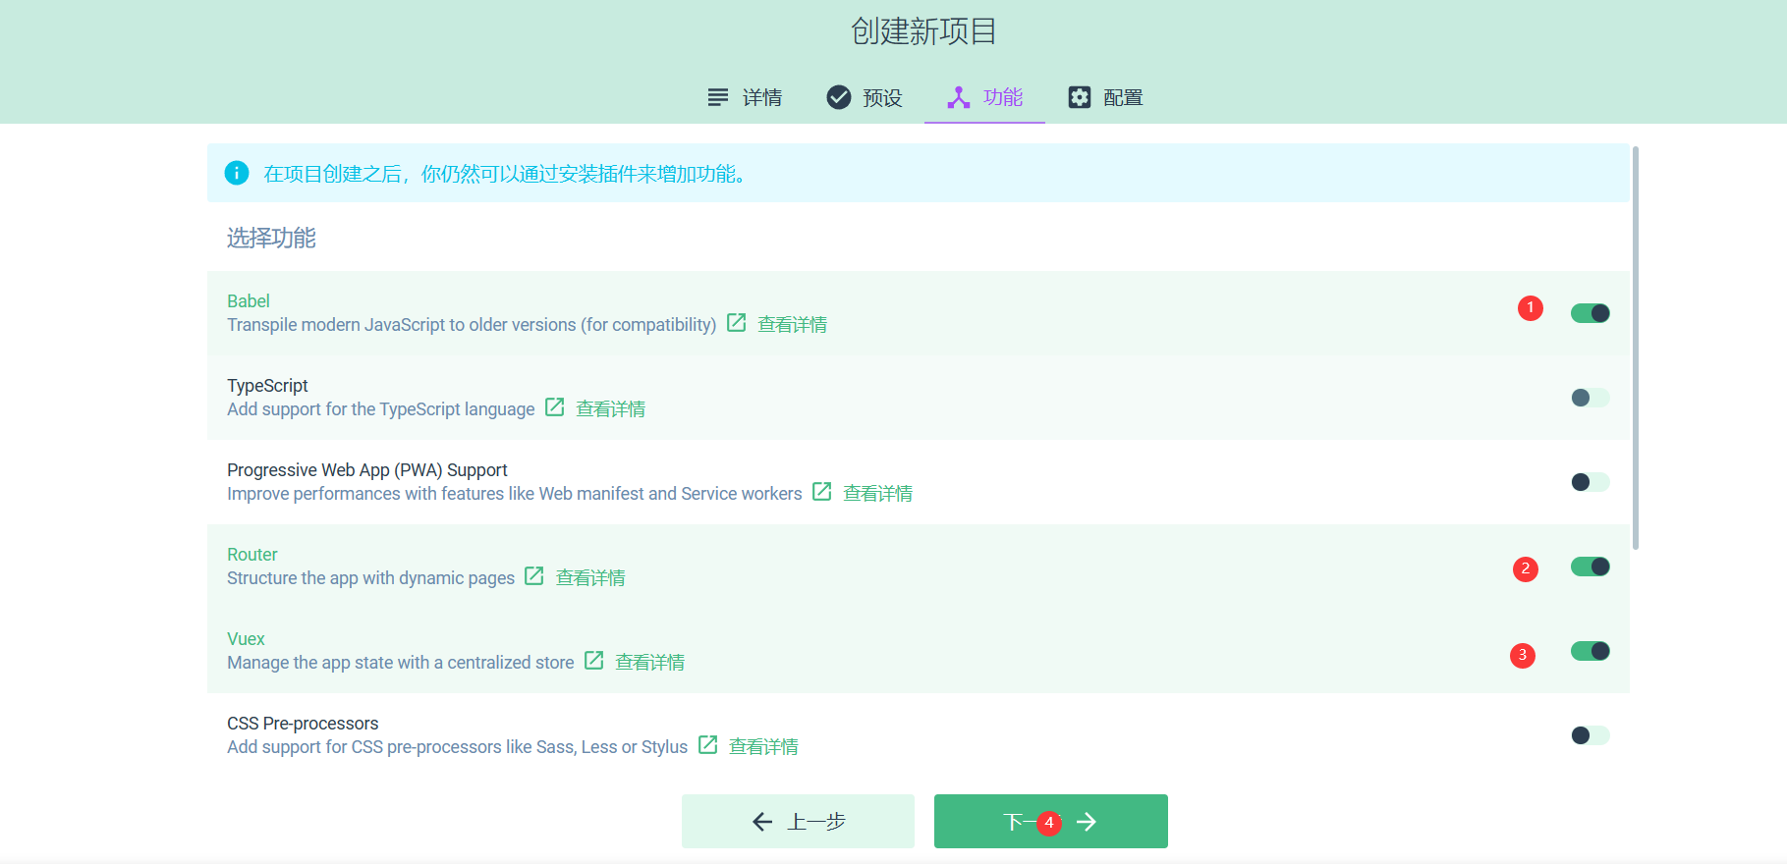The image size is (1787, 864).
Task: Open 查看详情 link for Vuex
Action: [649, 662]
